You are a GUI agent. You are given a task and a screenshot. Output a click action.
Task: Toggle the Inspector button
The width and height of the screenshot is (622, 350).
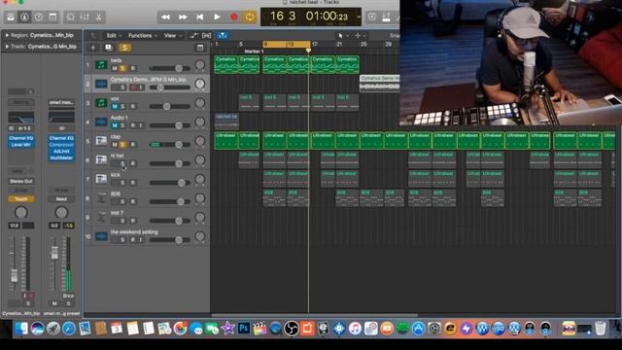pyautogui.click(x=24, y=17)
